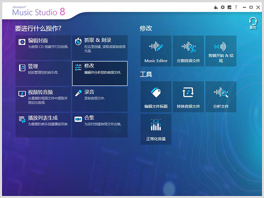This screenshot has height=198, width=264.
Task: Choose the 合集 title
Action: (x=89, y=117)
